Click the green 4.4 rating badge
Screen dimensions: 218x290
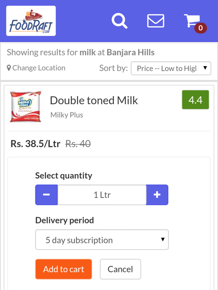195,100
